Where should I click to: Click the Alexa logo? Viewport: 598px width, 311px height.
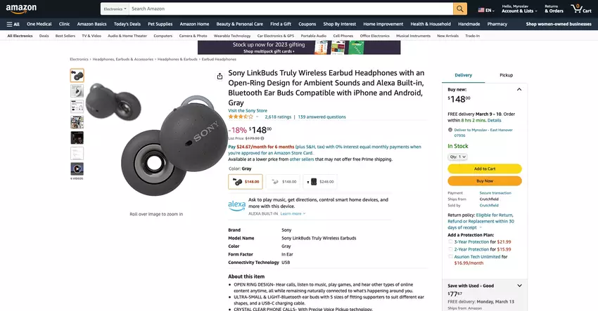tap(236, 206)
